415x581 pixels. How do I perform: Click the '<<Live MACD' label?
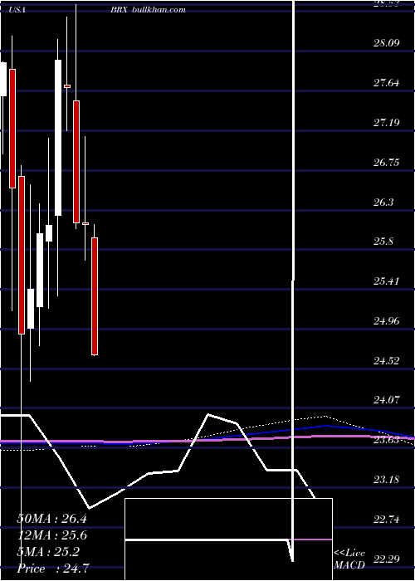click(x=349, y=559)
